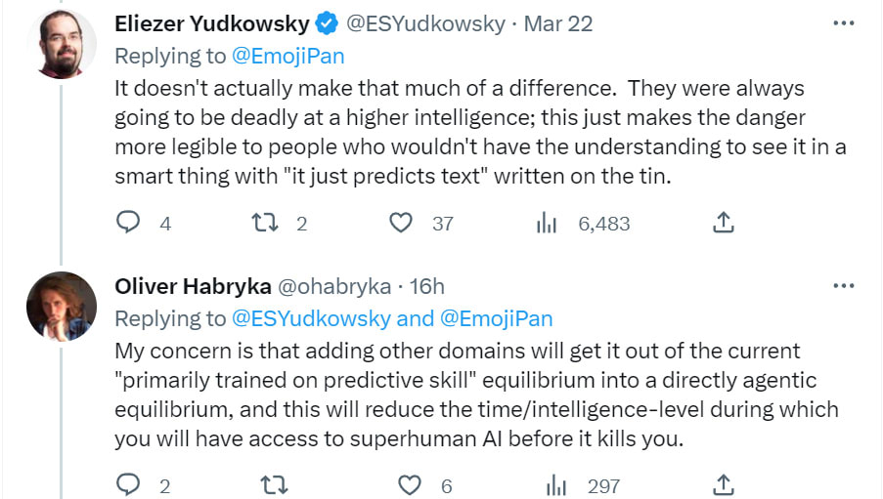Click the 16h tweet timestamp
This screenshot has height=499, width=883.
426,286
